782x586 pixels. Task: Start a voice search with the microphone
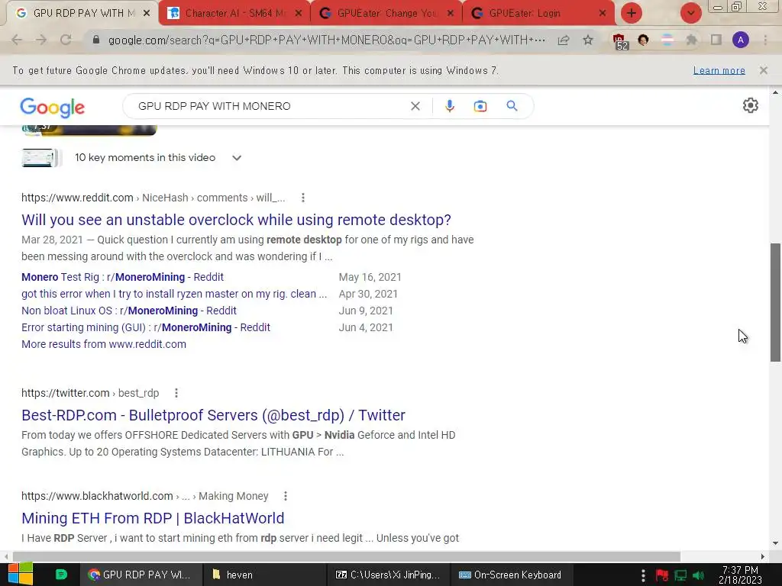click(x=449, y=106)
